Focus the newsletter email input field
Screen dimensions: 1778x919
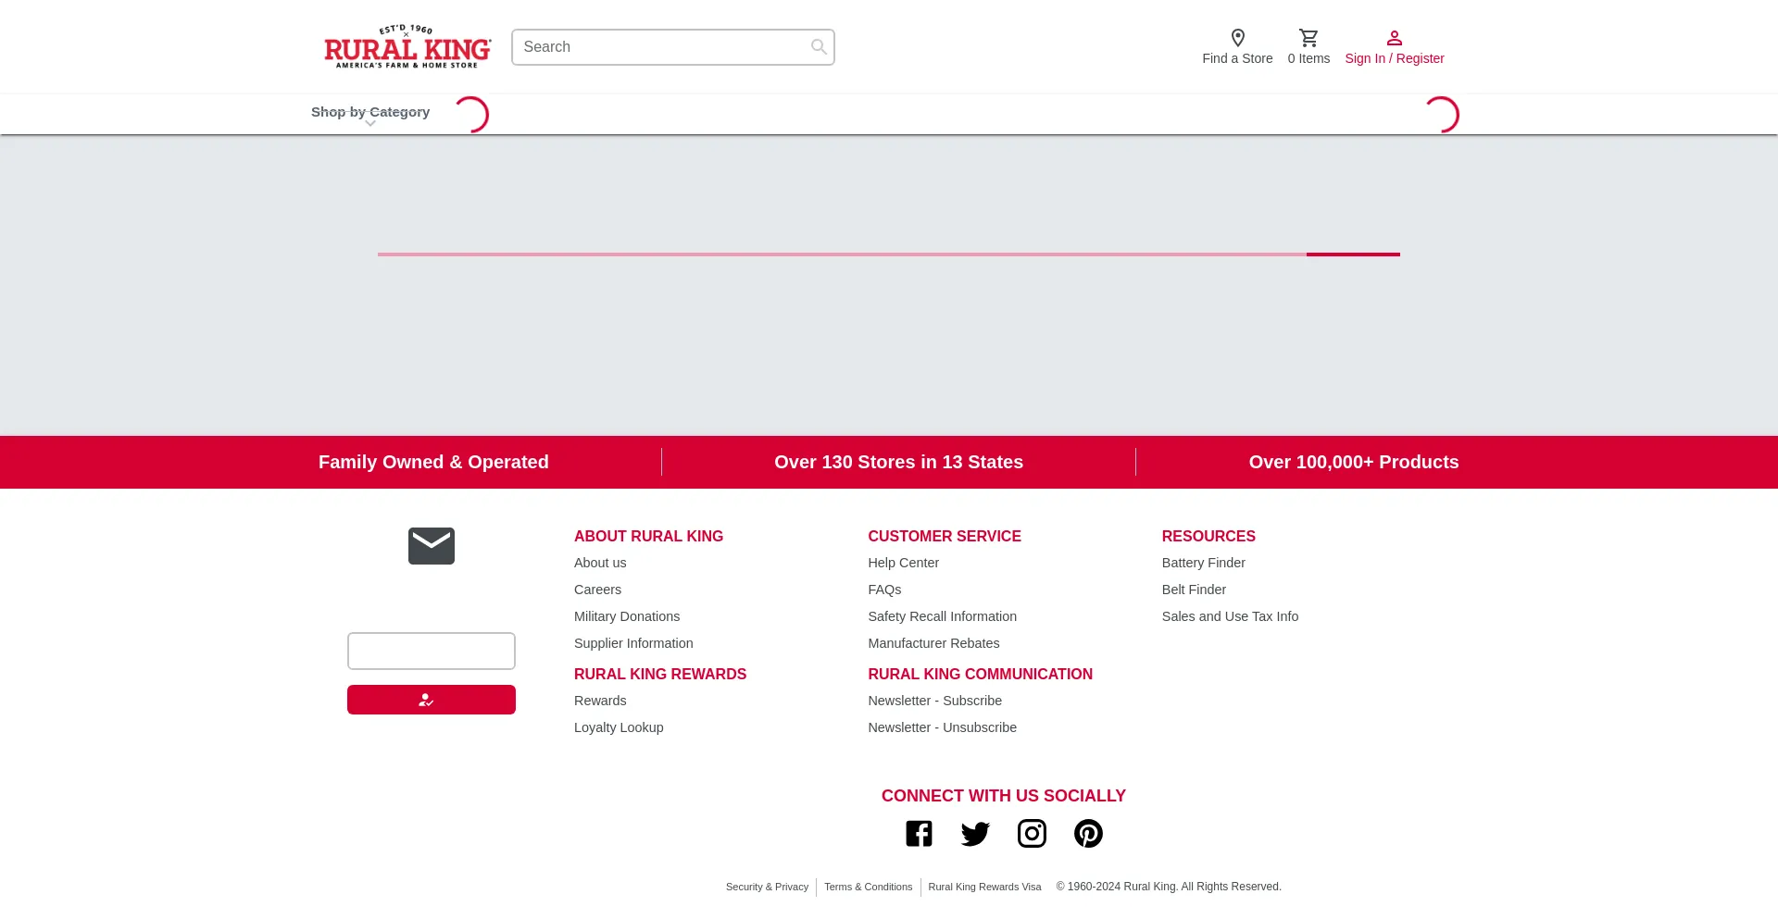coord(432,651)
